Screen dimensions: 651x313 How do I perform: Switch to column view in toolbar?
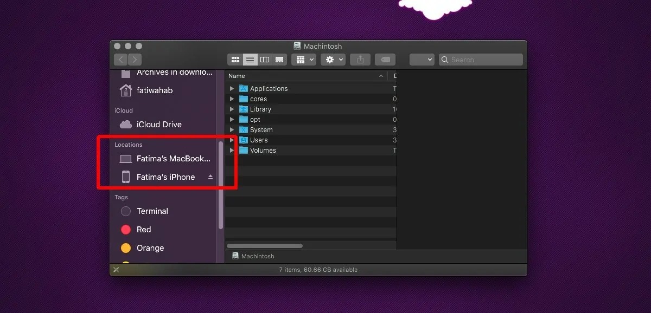[x=265, y=60]
